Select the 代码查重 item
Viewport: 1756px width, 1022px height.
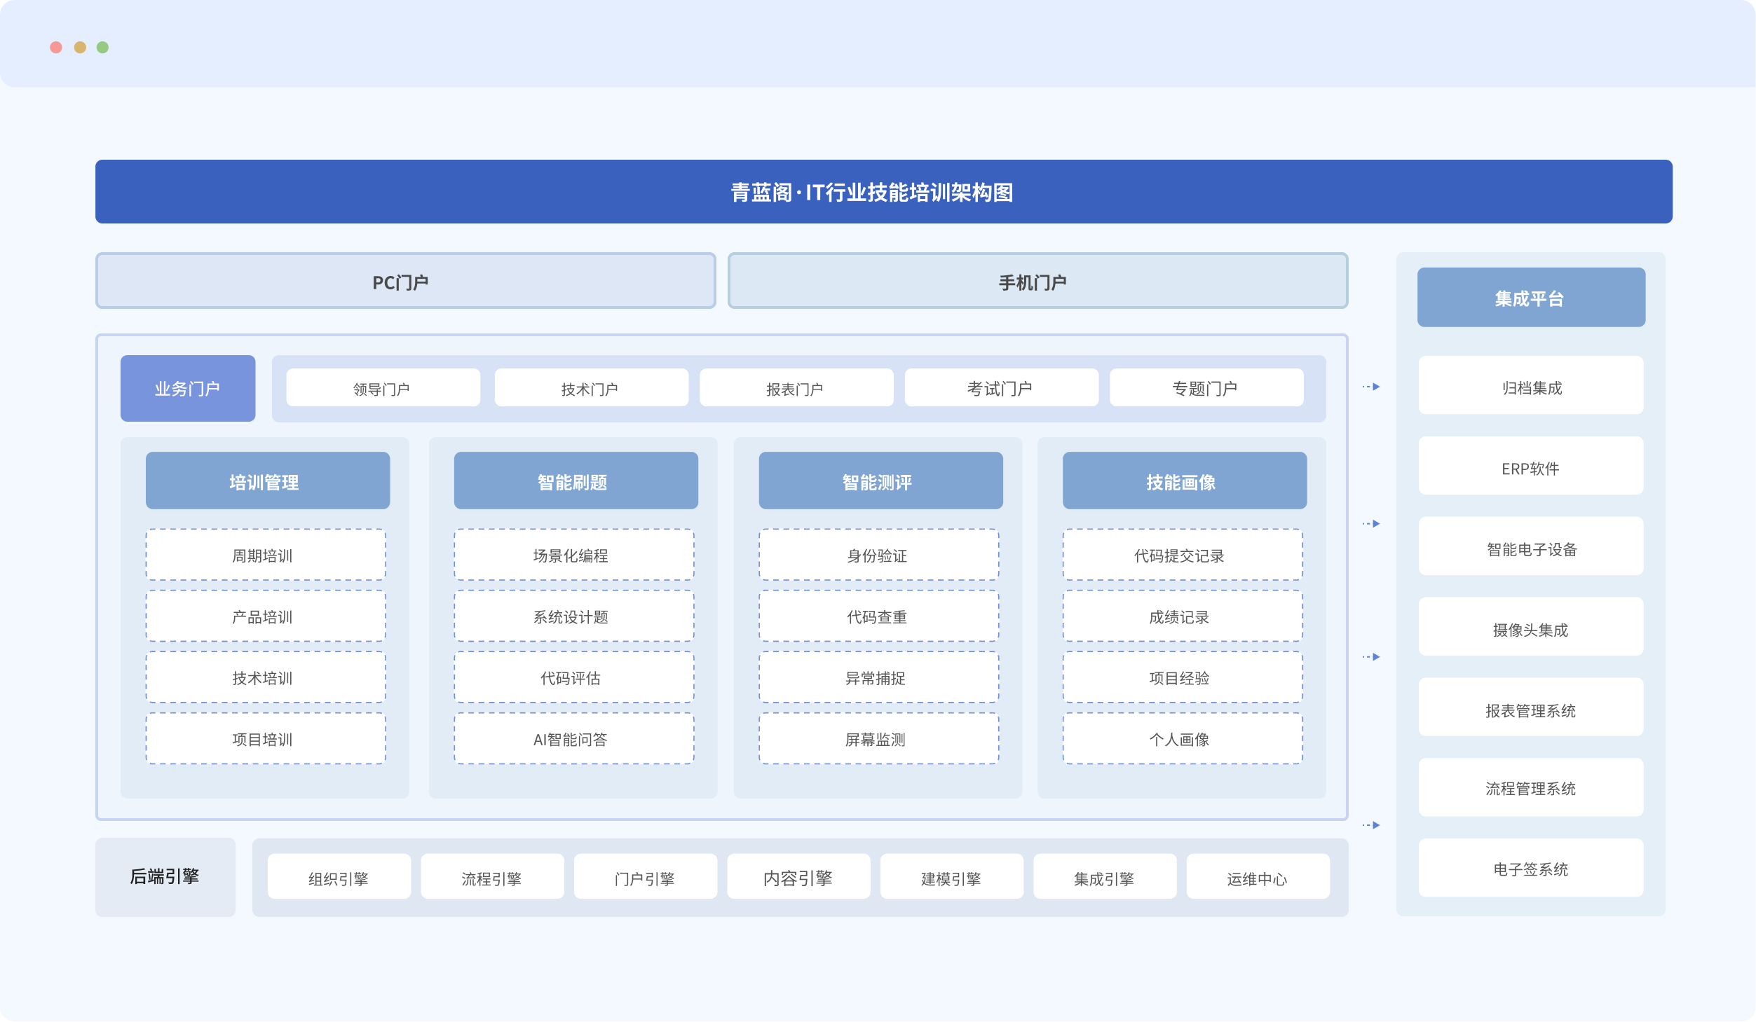point(878,616)
